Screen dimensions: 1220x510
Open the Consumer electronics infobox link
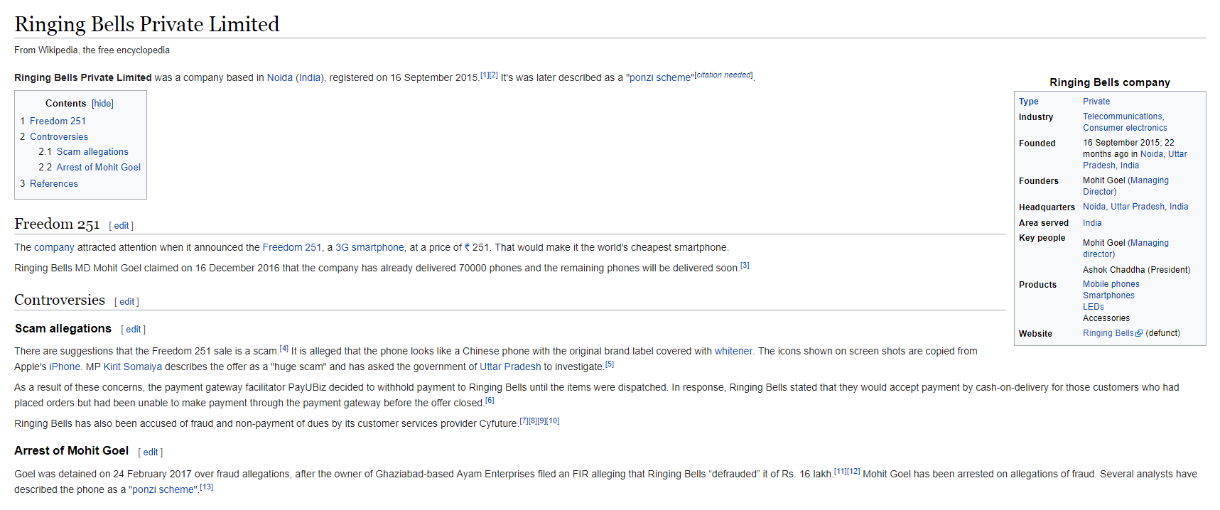tap(1125, 129)
